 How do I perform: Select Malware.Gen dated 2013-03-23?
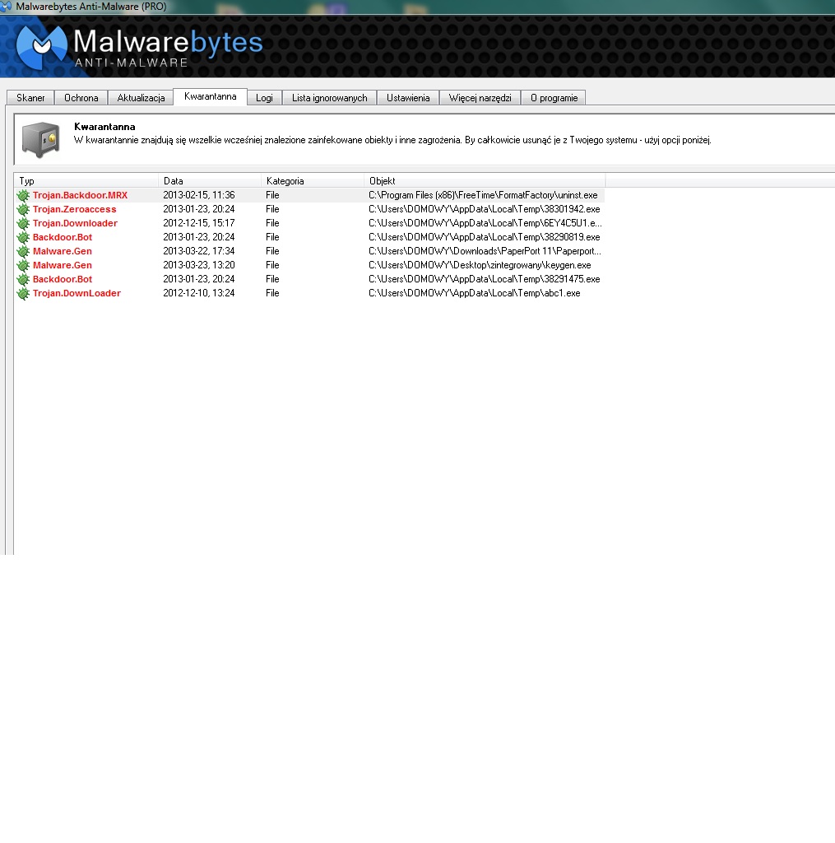coord(63,265)
